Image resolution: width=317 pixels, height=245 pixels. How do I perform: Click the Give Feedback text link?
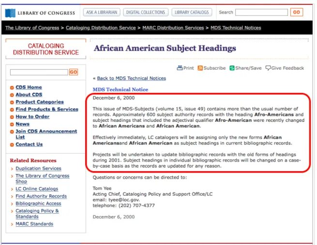(287, 68)
